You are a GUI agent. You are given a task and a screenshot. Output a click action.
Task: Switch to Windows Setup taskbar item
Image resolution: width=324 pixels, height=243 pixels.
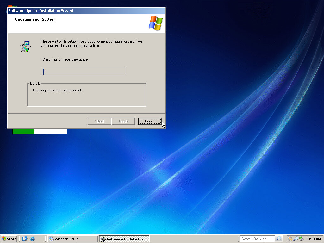coord(72,239)
